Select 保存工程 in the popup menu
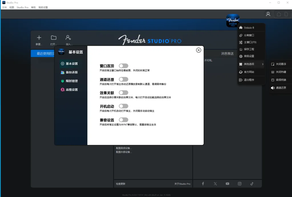The height and width of the screenshot is (197, 292). tap(252, 49)
